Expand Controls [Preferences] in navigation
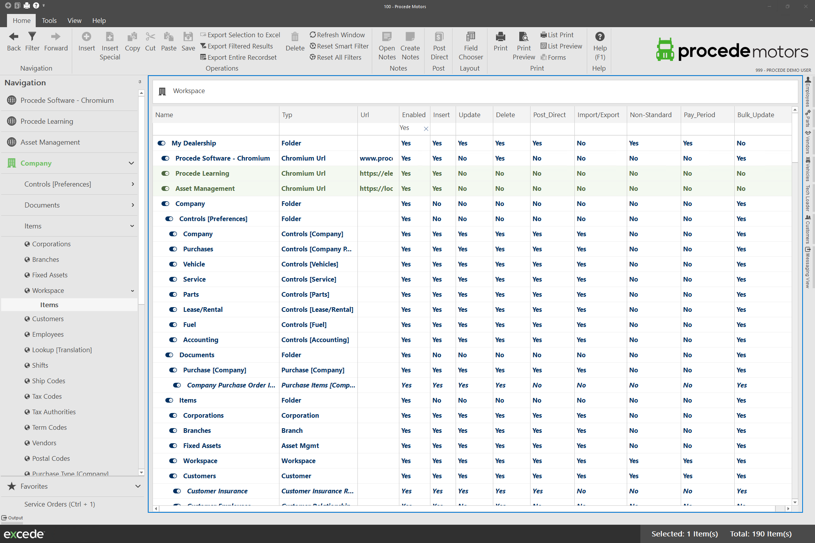Image resolution: width=815 pixels, height=543 pixels. 133,184
